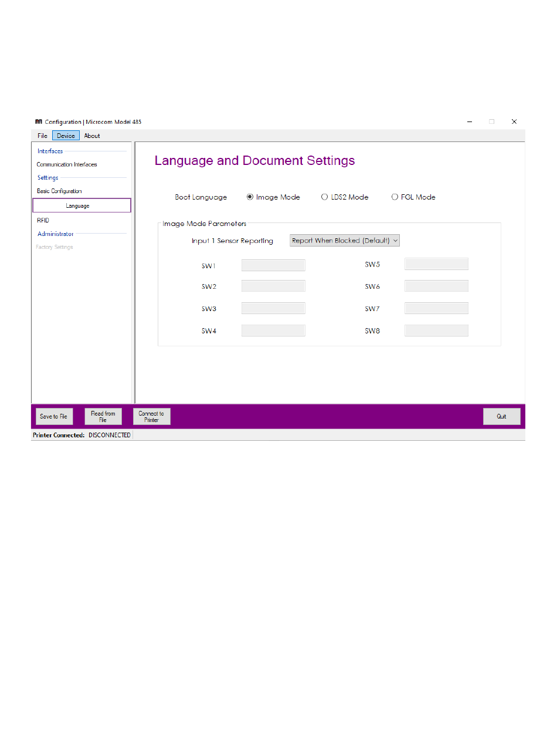This screenshot has height=749, width=557.
Task: Go to Communication Interfaces in sidebar
Action: tap(67, 165)
